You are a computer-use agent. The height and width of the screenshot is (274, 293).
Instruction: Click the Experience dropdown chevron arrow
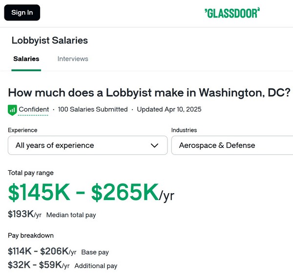(154, 146)
